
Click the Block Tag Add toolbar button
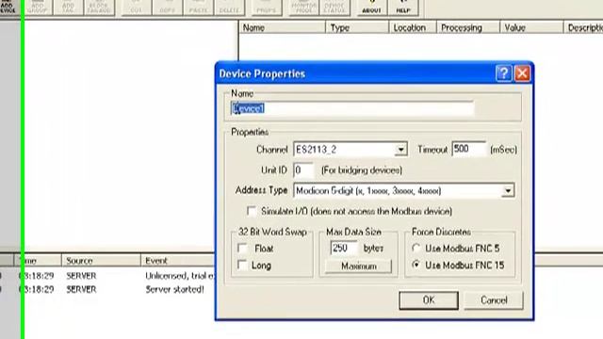99,8
